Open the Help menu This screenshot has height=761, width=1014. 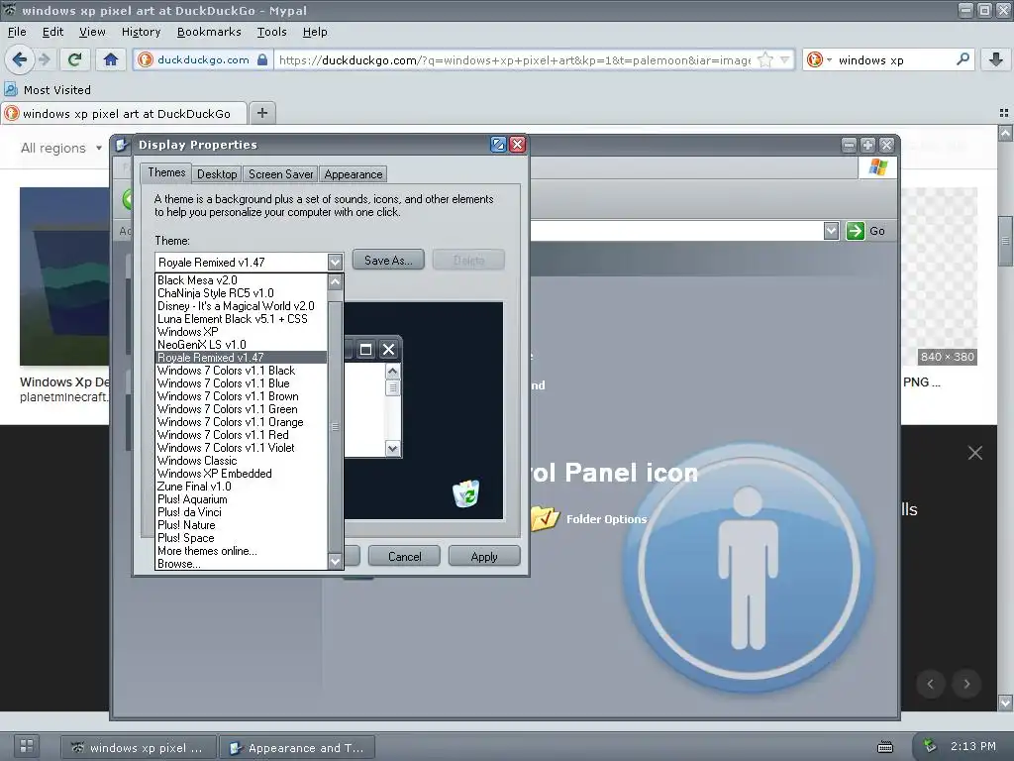315,32
